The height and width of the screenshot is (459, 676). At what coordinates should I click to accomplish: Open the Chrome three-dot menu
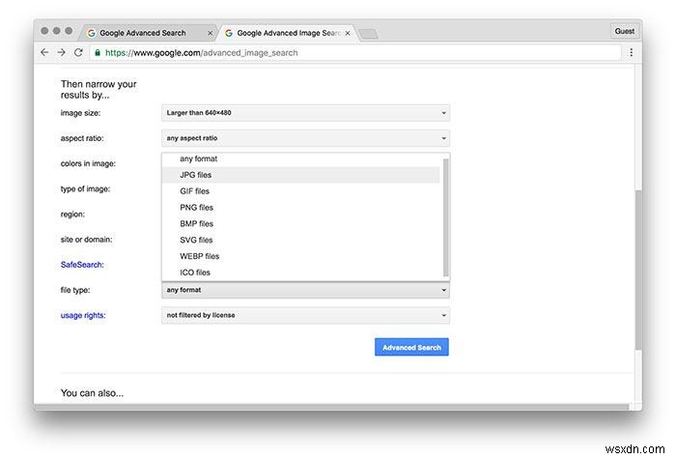coord(632,52)
